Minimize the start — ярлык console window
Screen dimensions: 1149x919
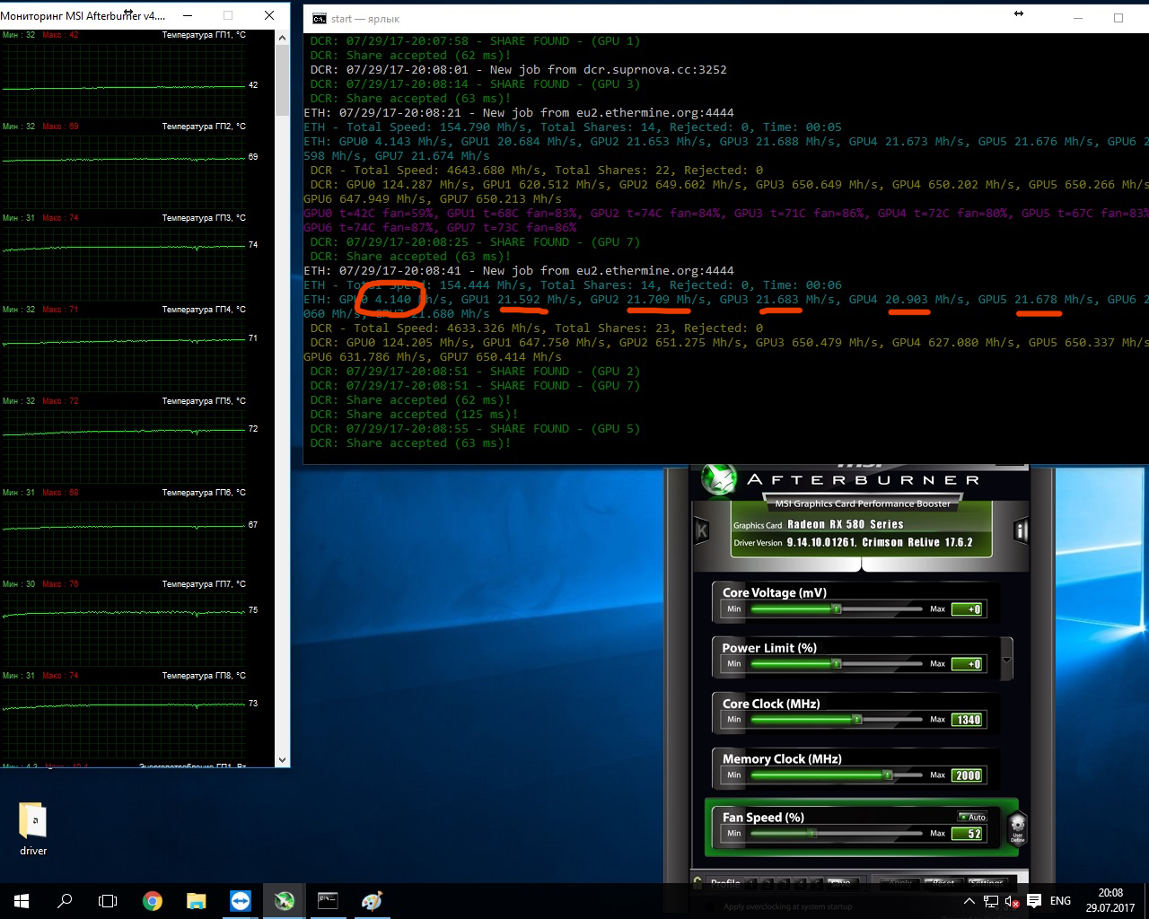click(x=1078, y=18)
